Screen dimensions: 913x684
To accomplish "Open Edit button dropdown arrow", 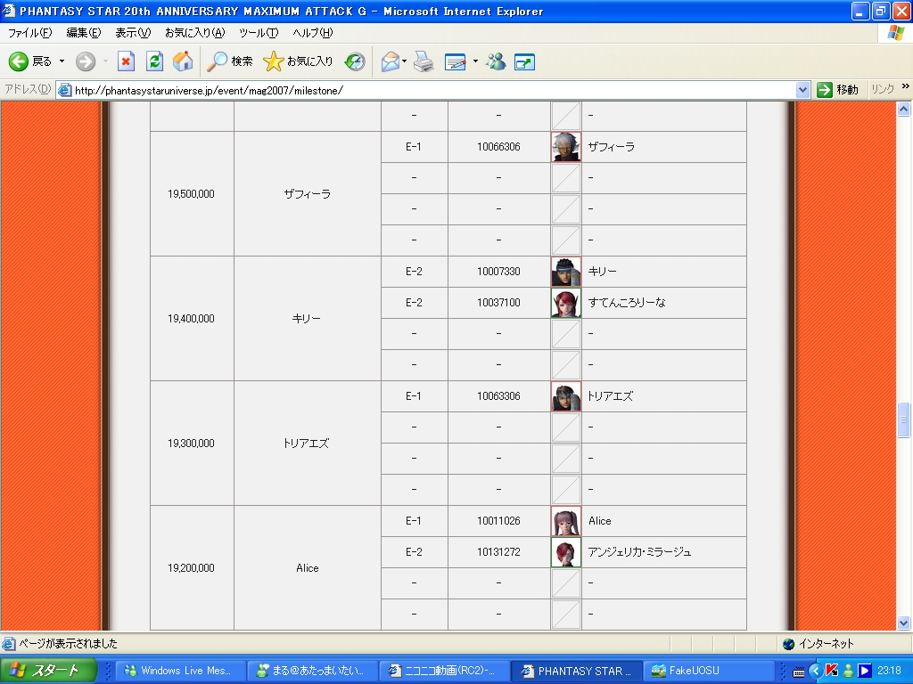I will tap(475, 61).
